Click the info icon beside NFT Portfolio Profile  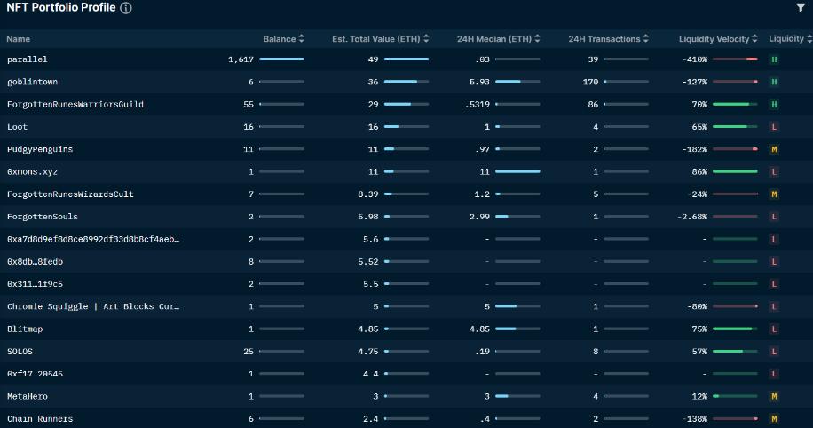[x=126, y=8]
